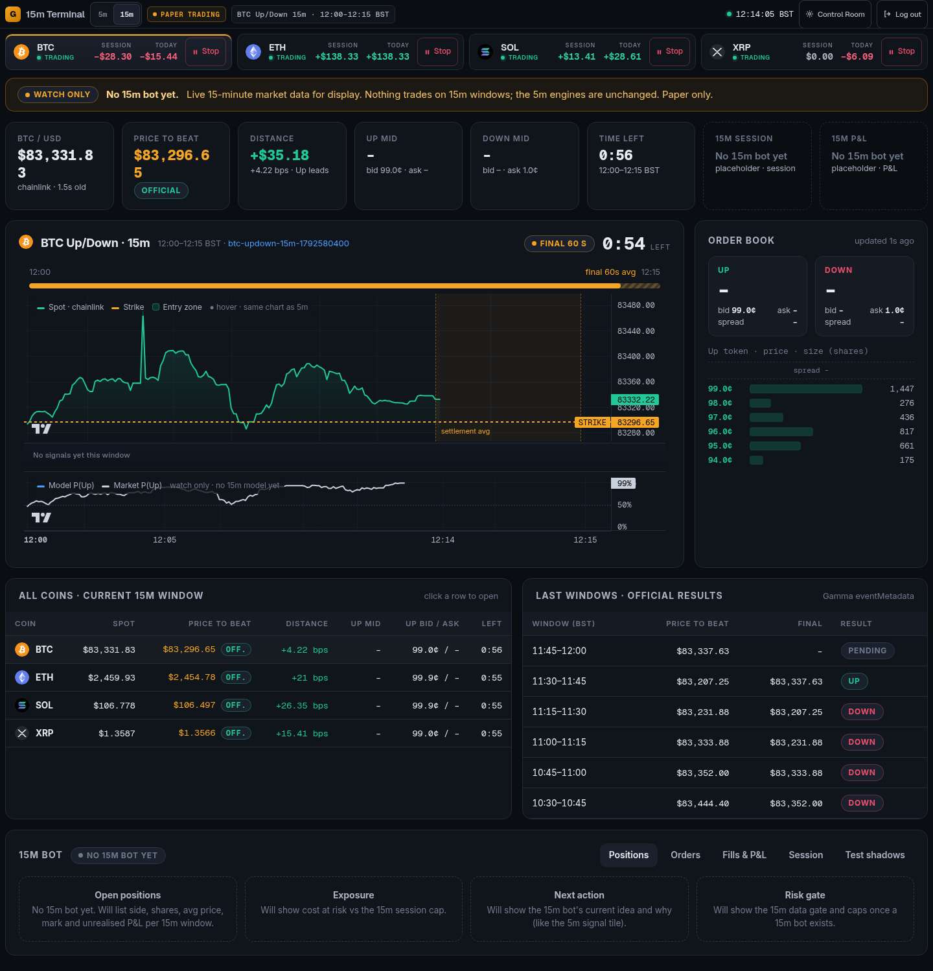Click the UP result for 11:30–11:45
The image size is (933, 971).
854,681
